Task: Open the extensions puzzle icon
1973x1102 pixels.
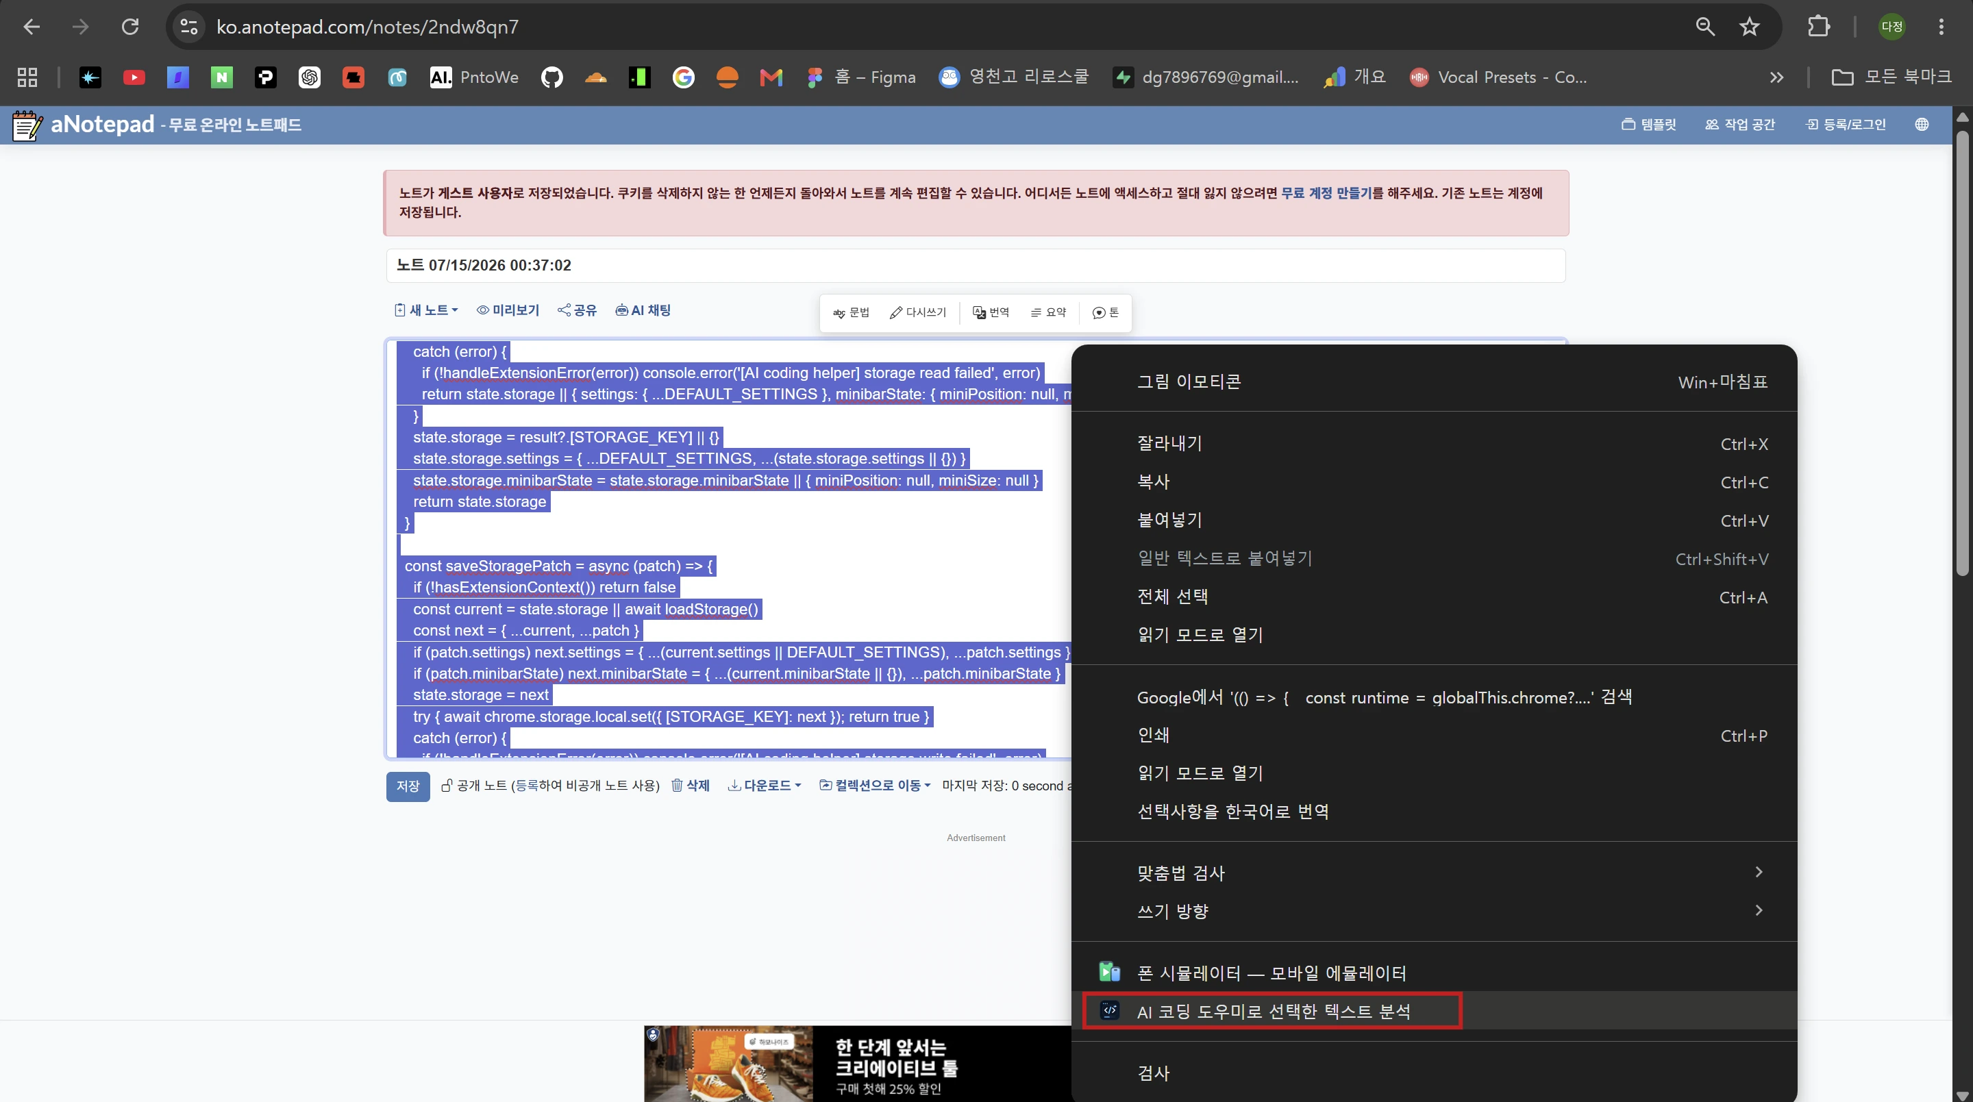Action: (x=1819, y=27)
